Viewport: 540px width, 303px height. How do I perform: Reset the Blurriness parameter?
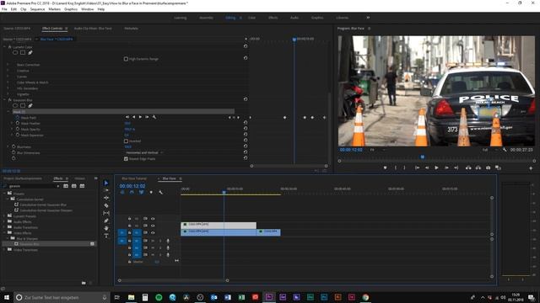246,146
